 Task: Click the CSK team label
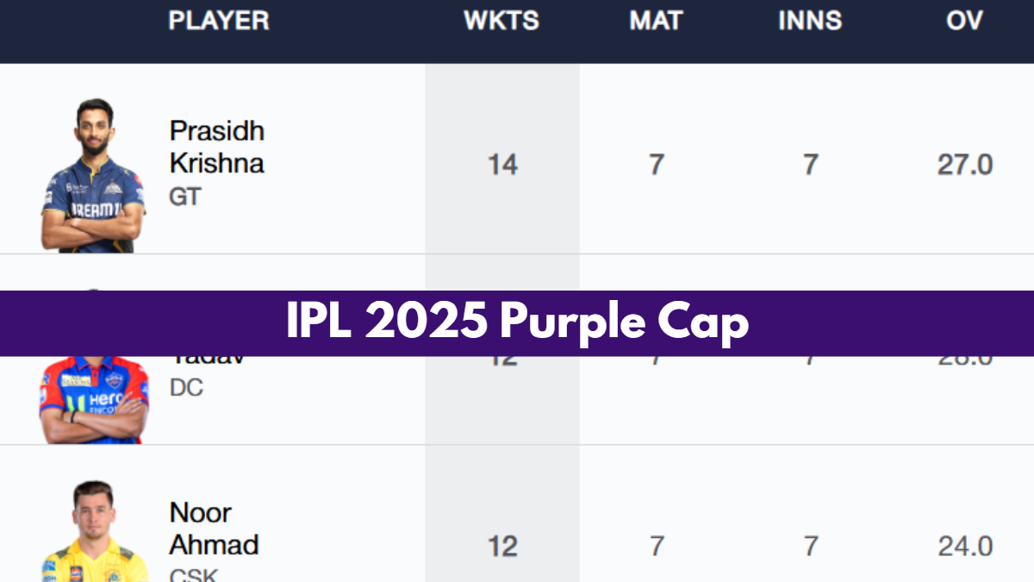193,573
